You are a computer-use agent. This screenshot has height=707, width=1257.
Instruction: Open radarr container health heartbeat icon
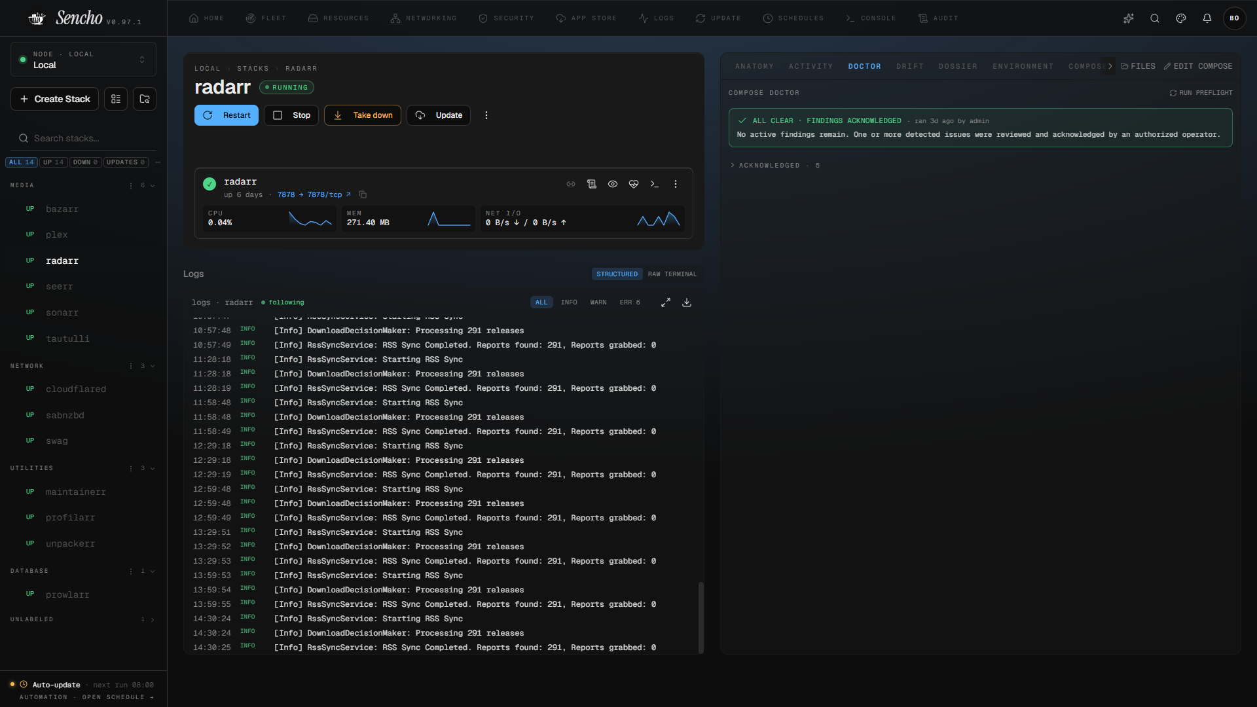[634, 184]
